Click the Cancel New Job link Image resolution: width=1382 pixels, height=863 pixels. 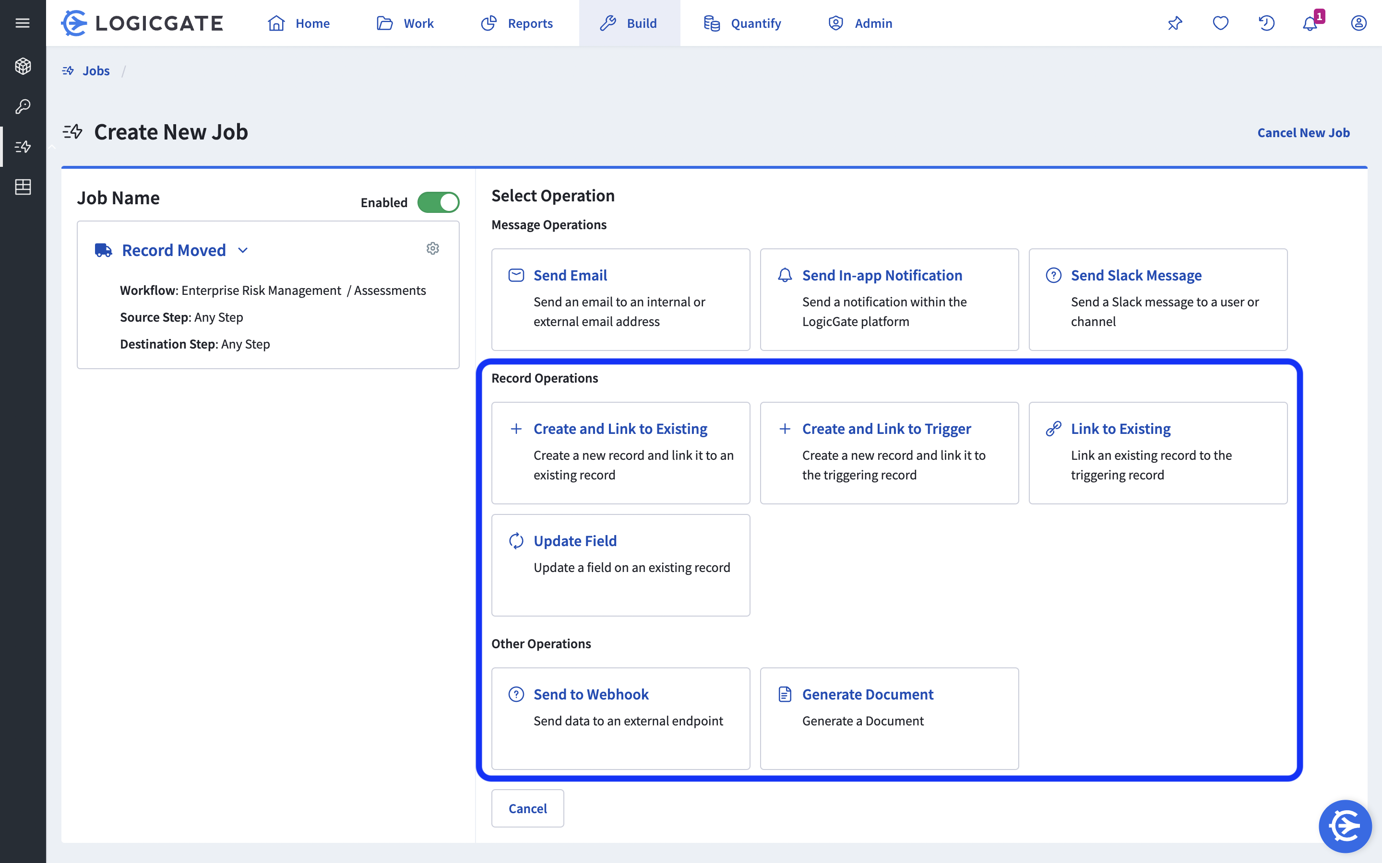pos(1303,132)
